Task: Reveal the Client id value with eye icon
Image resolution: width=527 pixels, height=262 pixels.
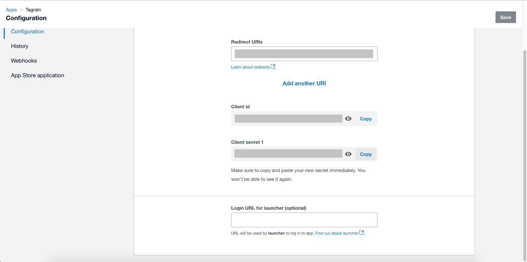Action: [x=348, y=119]
